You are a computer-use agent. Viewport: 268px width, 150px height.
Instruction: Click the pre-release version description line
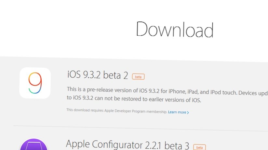pyautogui.click(x=167, y=91)
